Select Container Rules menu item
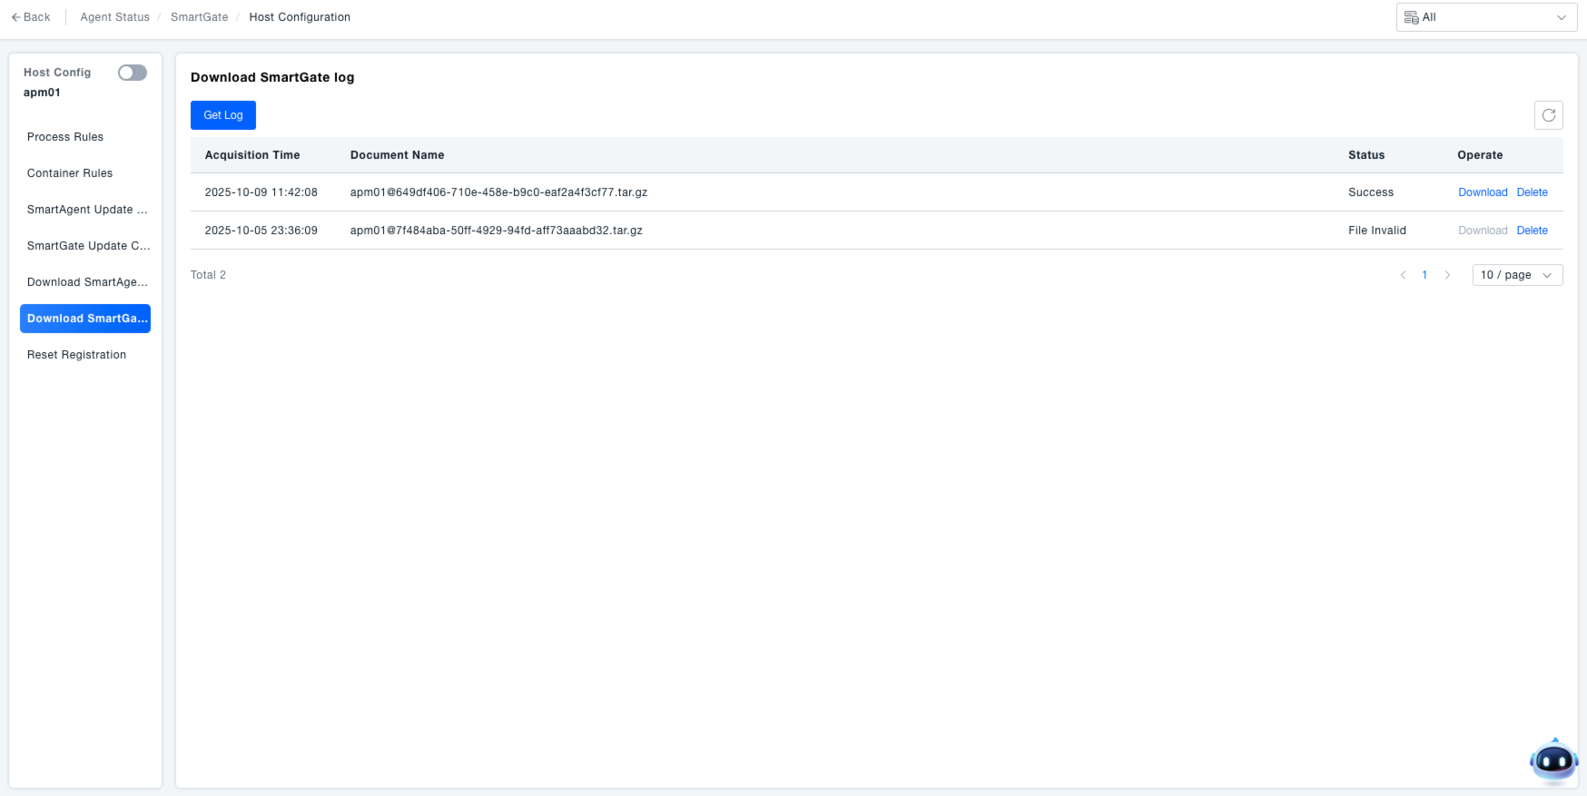 (x=70, y=173)
